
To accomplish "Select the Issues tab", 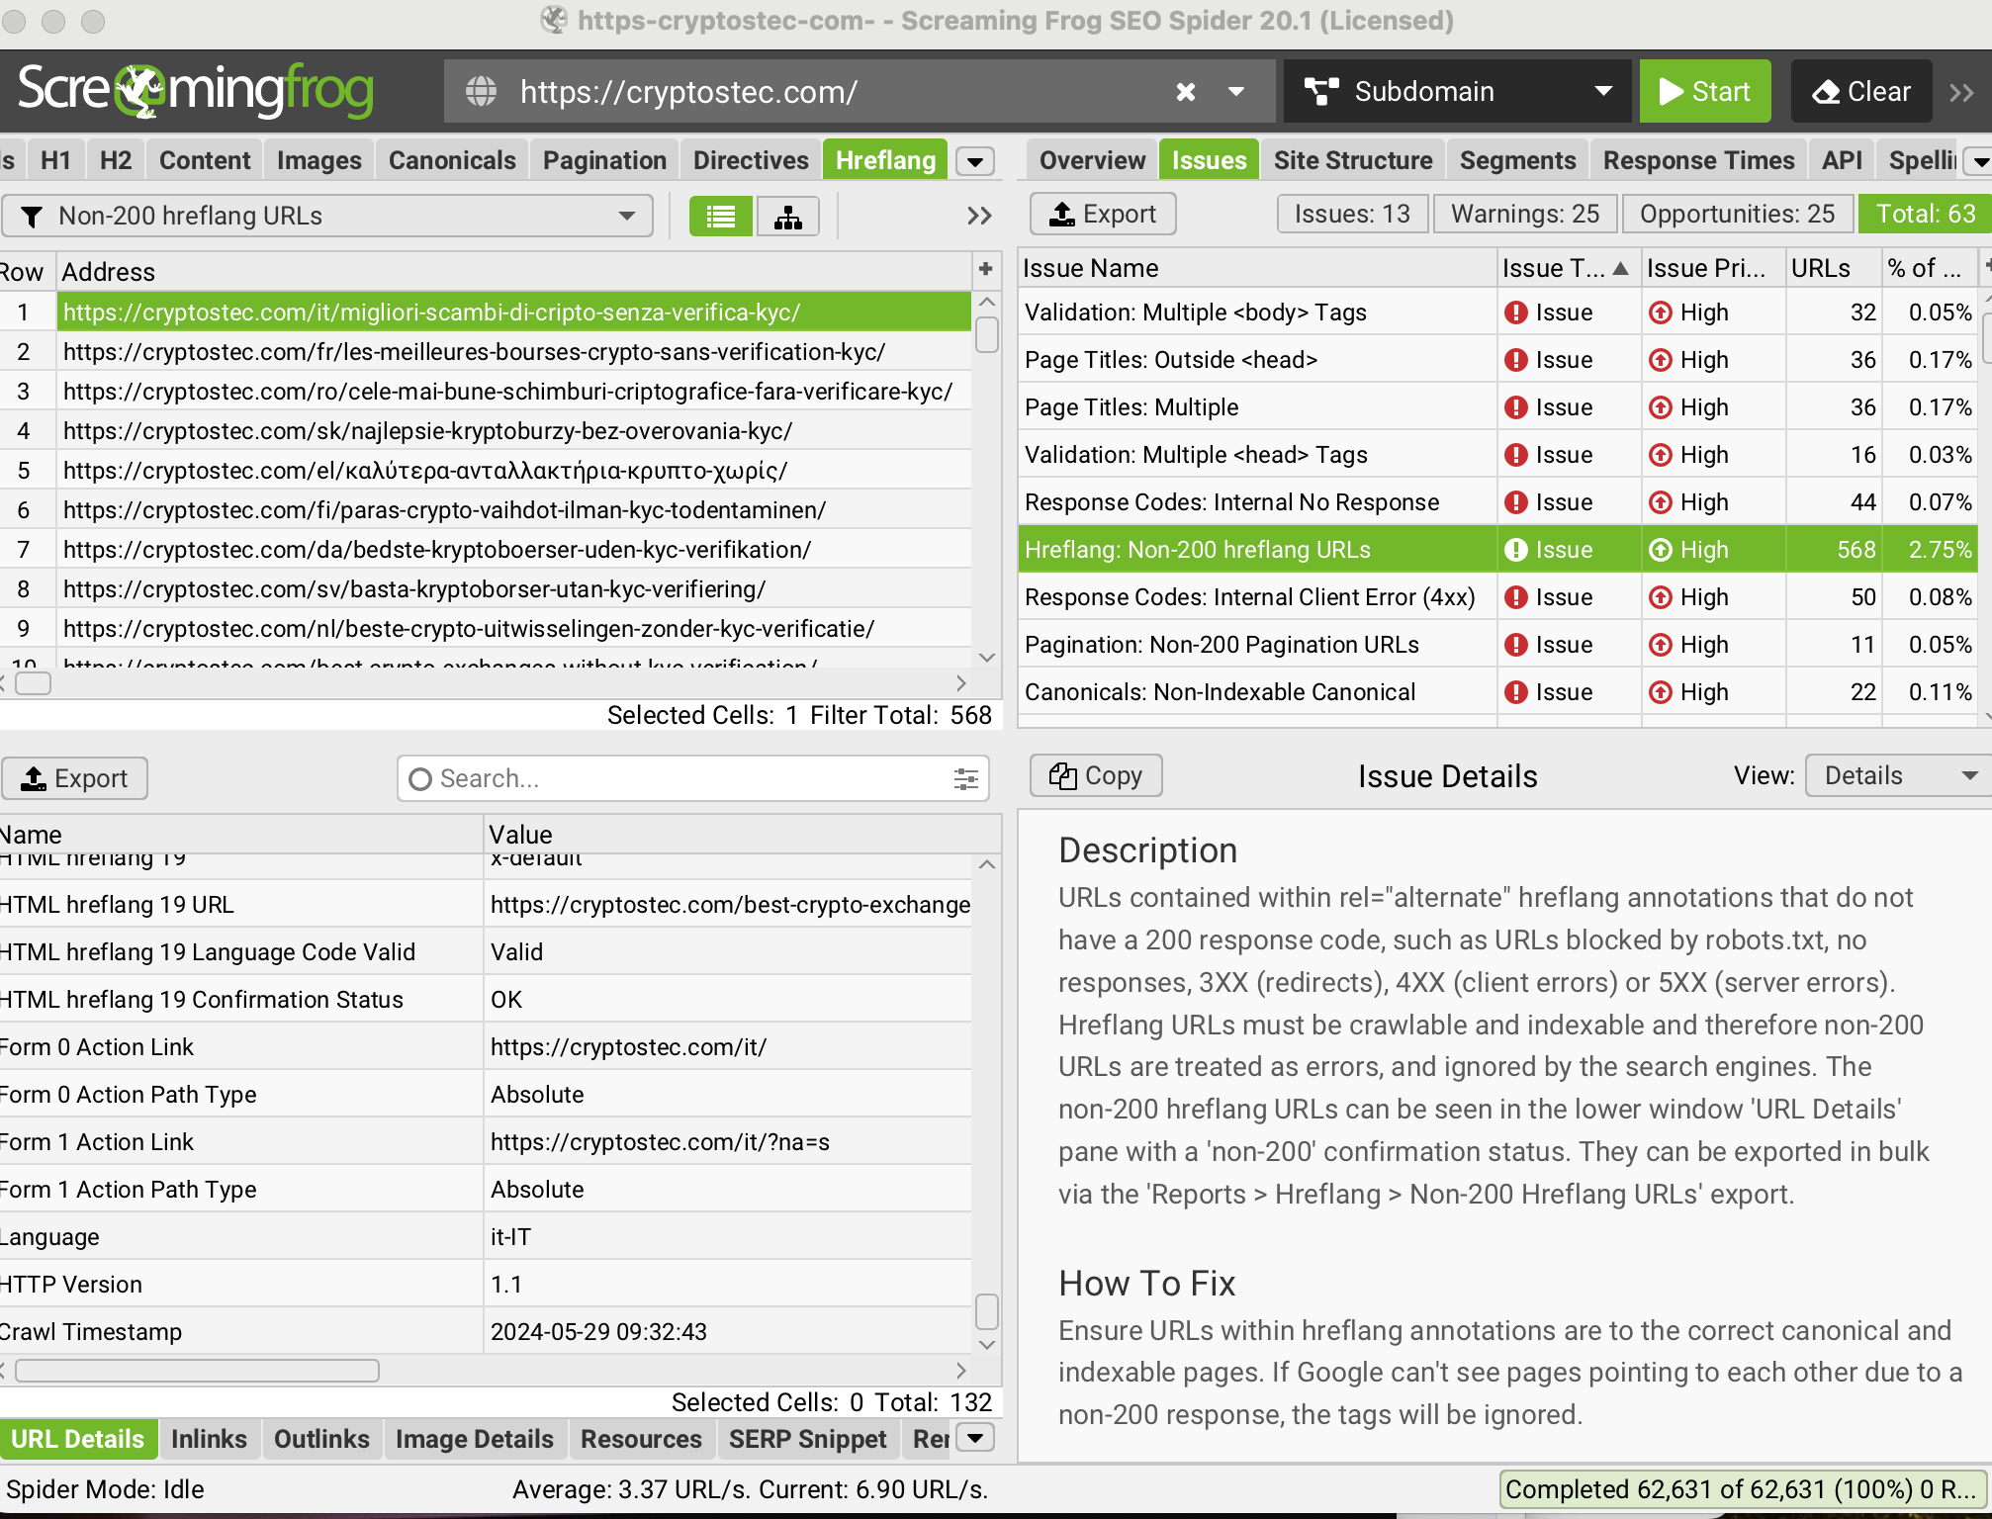I will pos(1209,160).
